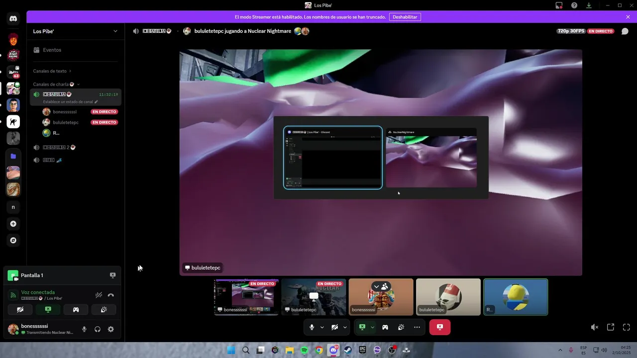637x358 pixels.
Task: Open Discord direct messages home icon
Action: [13, 19]
